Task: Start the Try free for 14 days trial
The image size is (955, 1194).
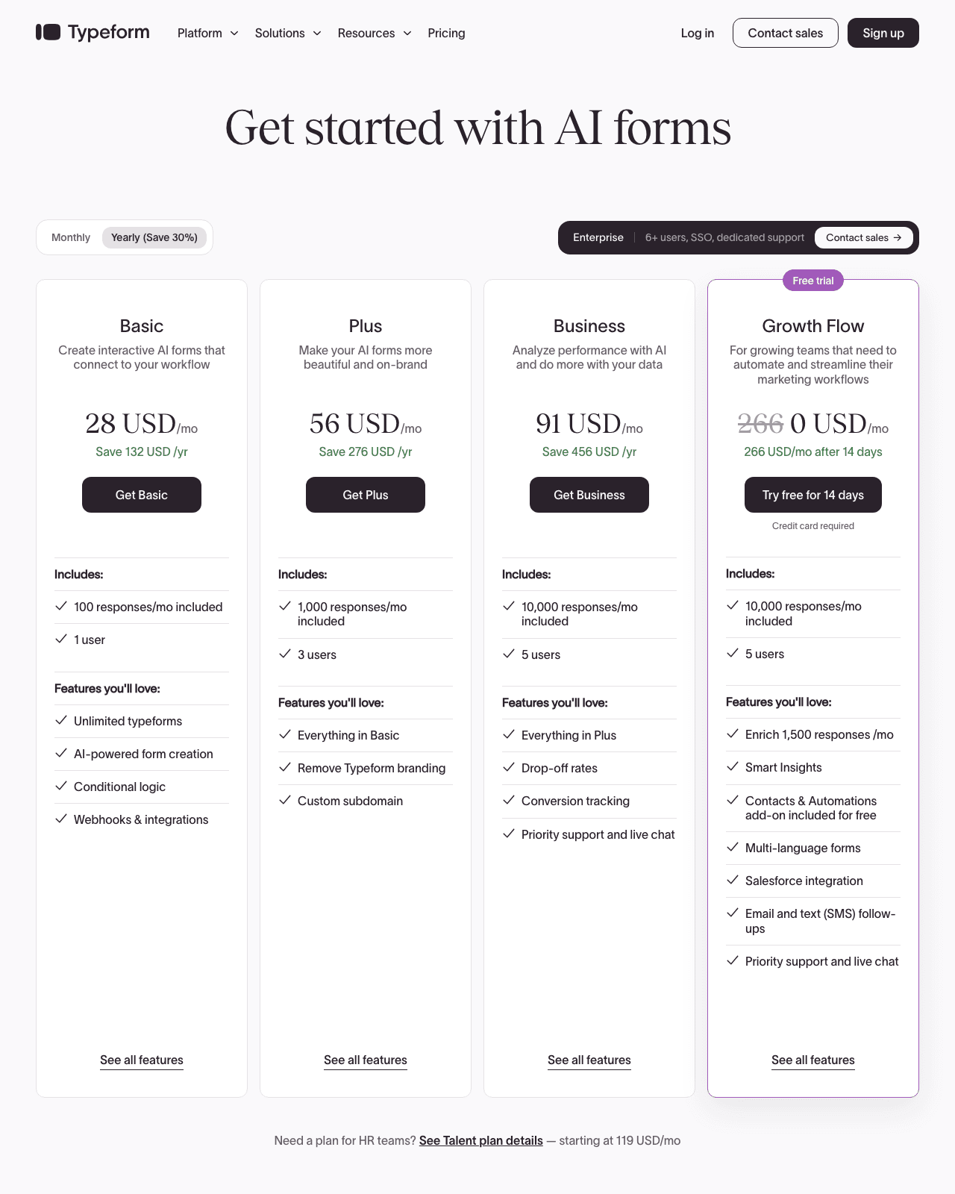Action: 813,495
